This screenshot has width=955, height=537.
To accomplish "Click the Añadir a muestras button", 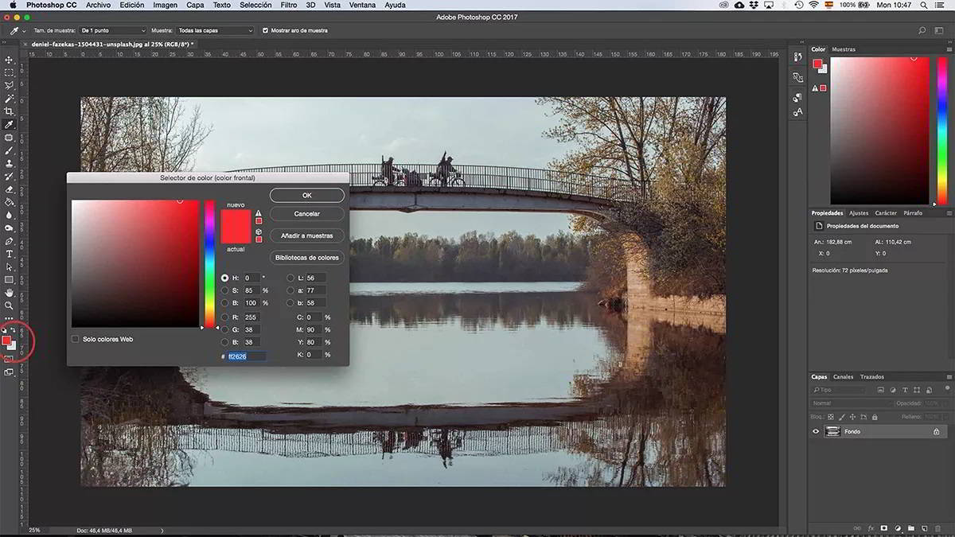I will (306, 235).
